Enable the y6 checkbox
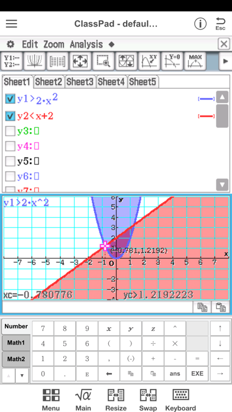232x412 pixels. pos(10,176)
